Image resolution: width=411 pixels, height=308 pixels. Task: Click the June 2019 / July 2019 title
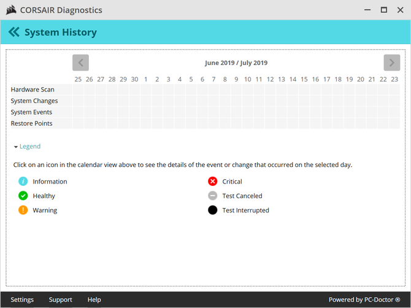tap(236, 63)
